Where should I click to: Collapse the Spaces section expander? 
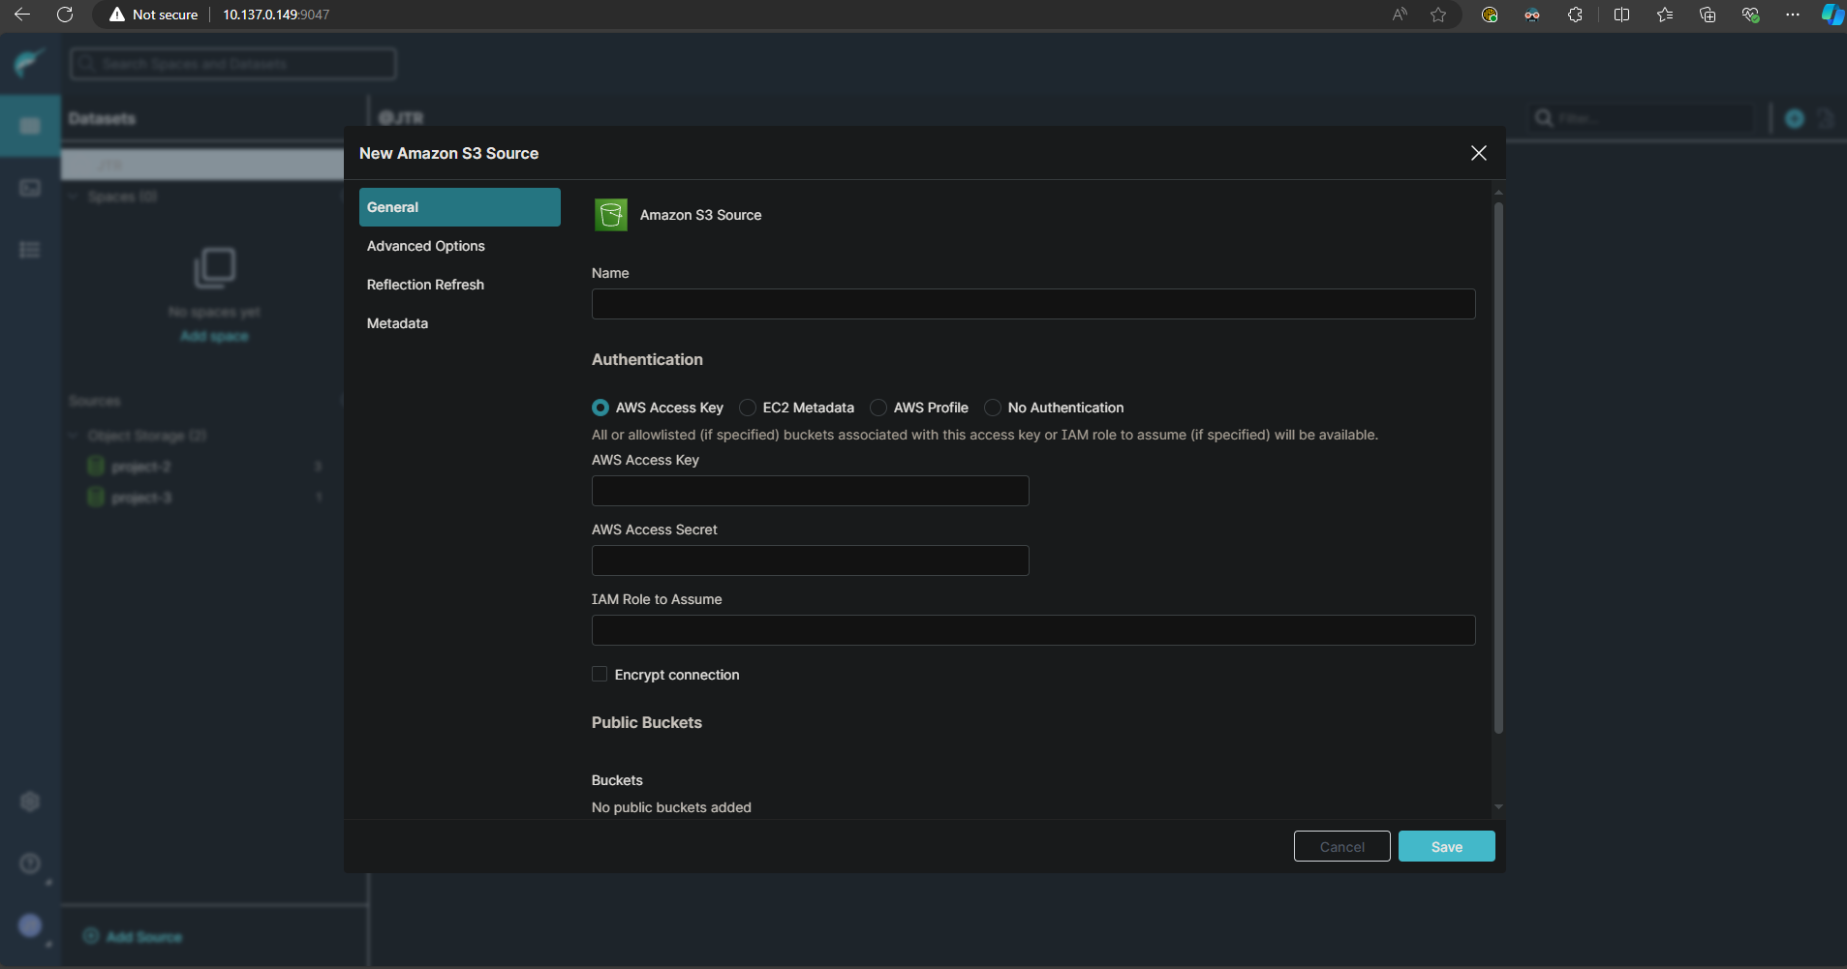(x=74, y=197)
